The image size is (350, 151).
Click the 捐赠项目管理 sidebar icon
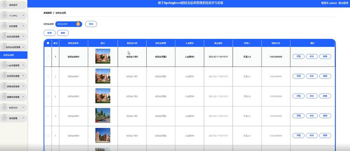(4, 97)
